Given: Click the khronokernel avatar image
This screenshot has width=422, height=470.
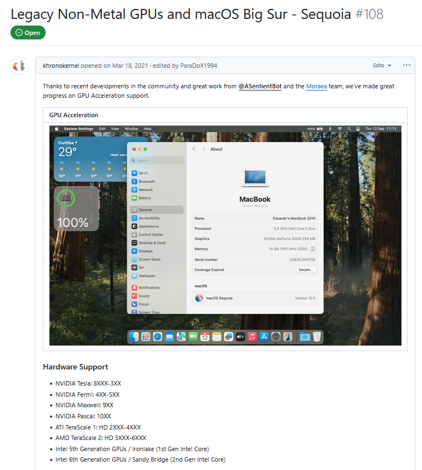Looking at the screenshot, I should point(19,66).
